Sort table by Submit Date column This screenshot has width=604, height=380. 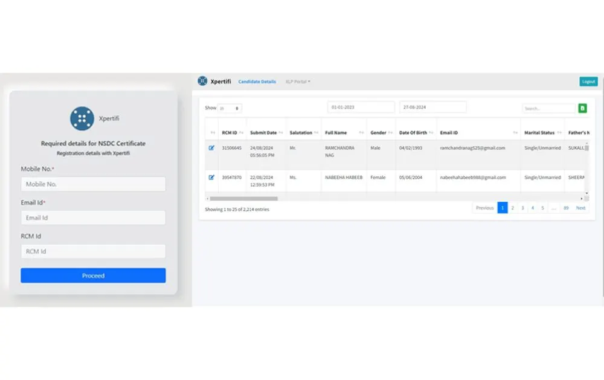point(266,132)
